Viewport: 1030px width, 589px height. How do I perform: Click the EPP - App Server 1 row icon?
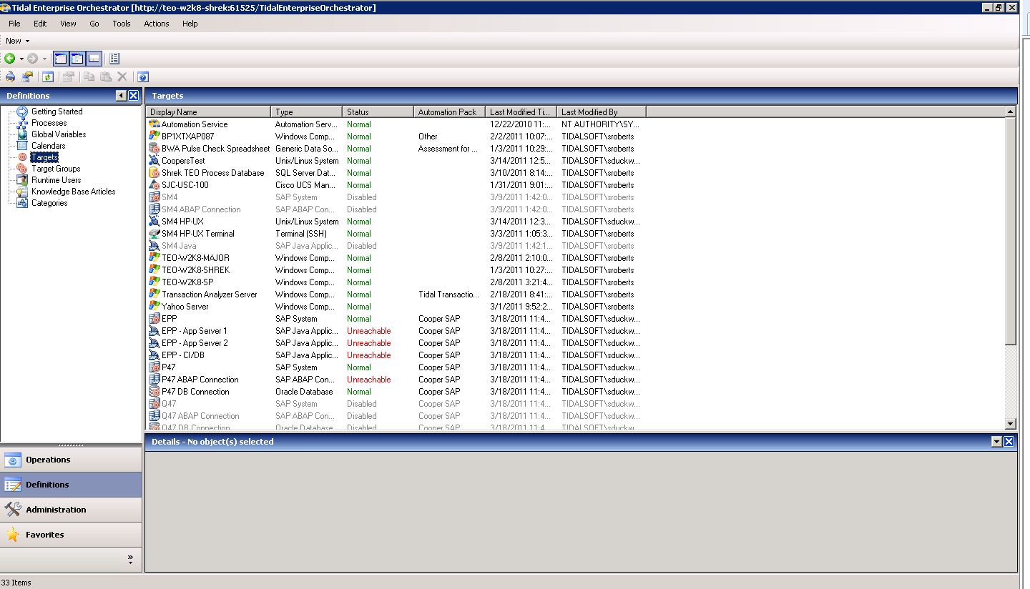(154, 331)
